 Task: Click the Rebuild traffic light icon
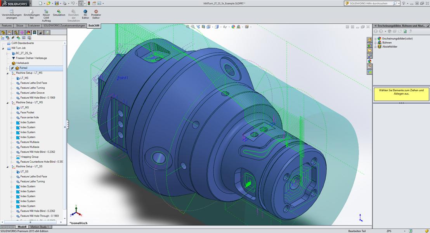[89, 3]
